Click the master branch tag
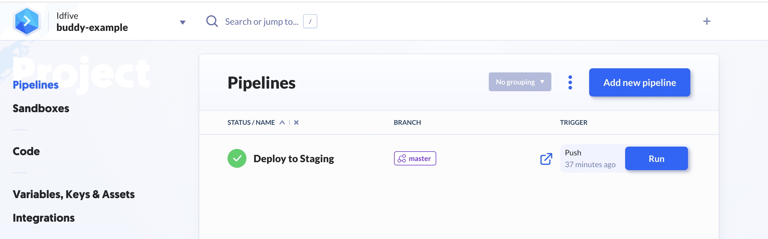Image resolution: width=768 pixels, height=239 pixels. click(x=415, y=158)
